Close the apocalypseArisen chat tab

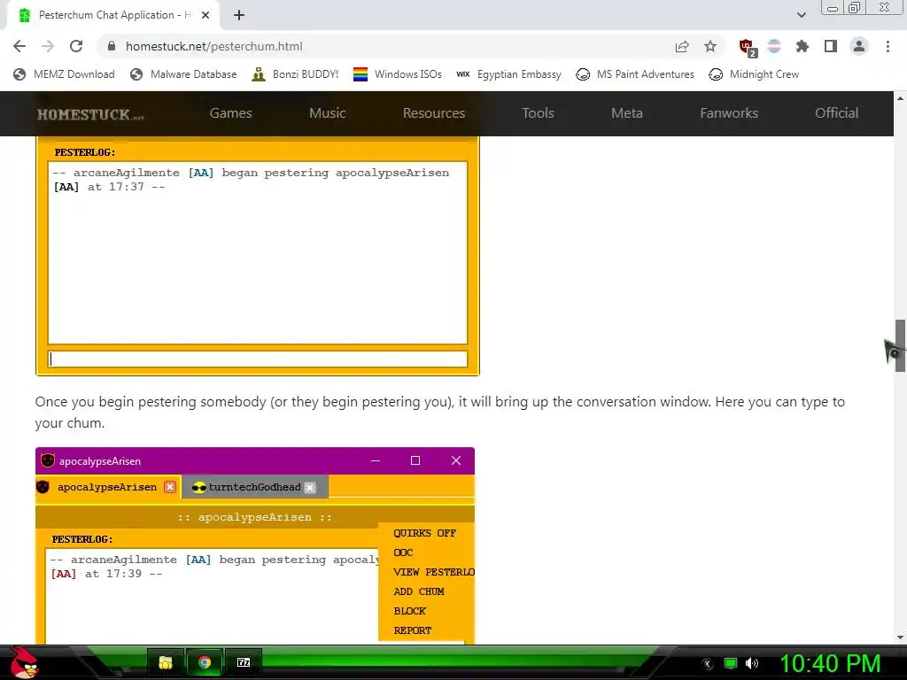tap(170, 487)
